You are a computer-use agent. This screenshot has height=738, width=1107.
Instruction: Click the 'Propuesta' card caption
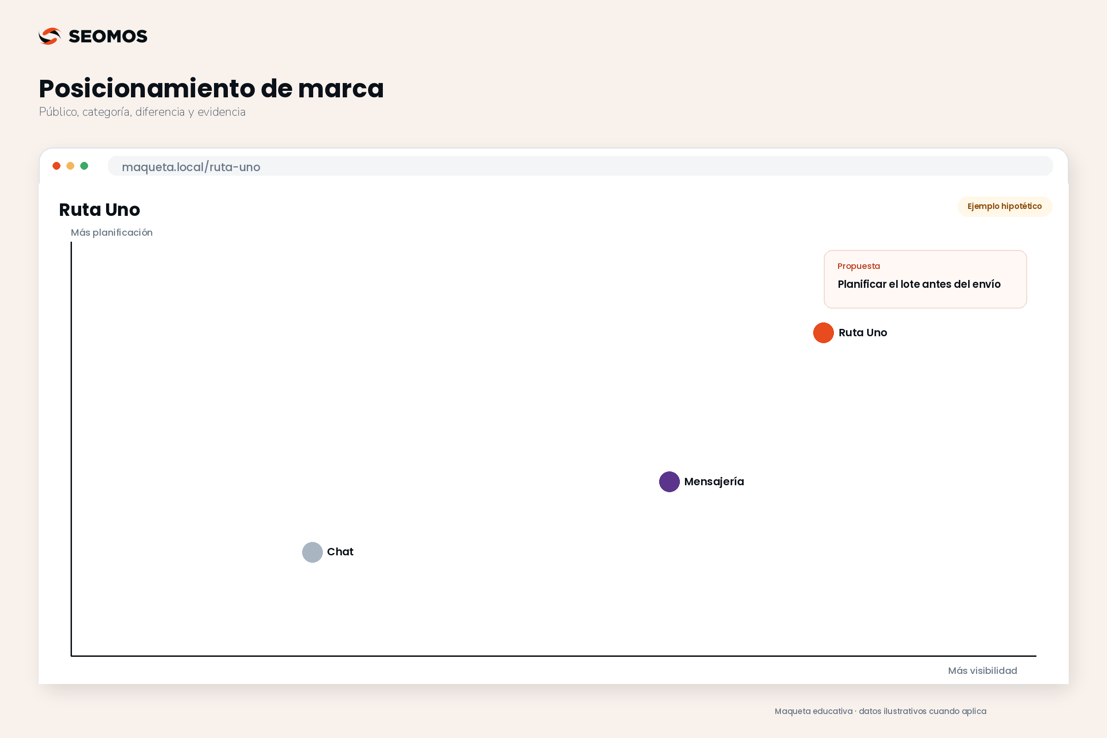pyautogui.click(x=858, y=266)
